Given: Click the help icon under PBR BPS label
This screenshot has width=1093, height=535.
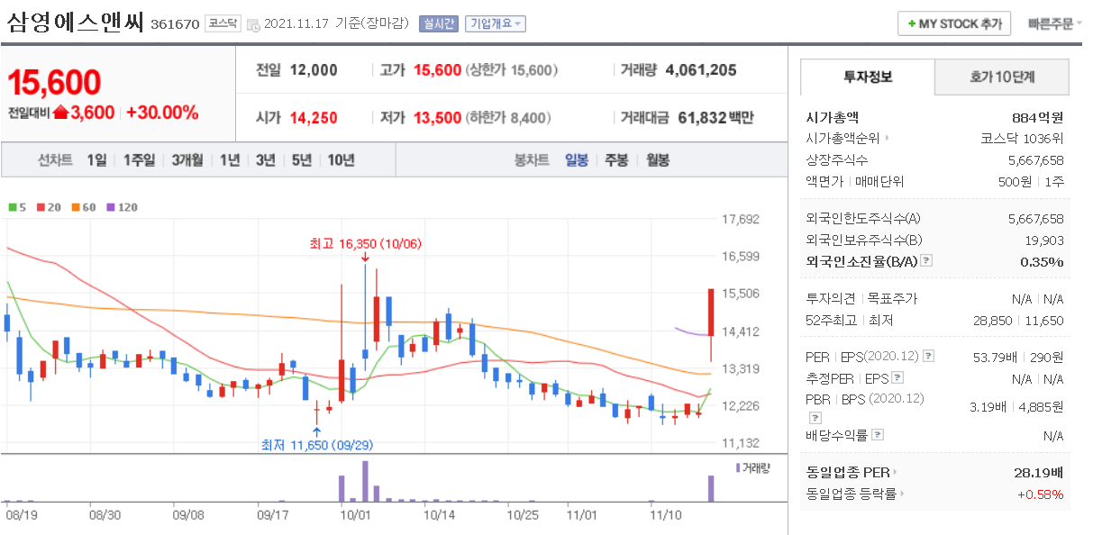Looking at the screenshot, I should (815, 418).
